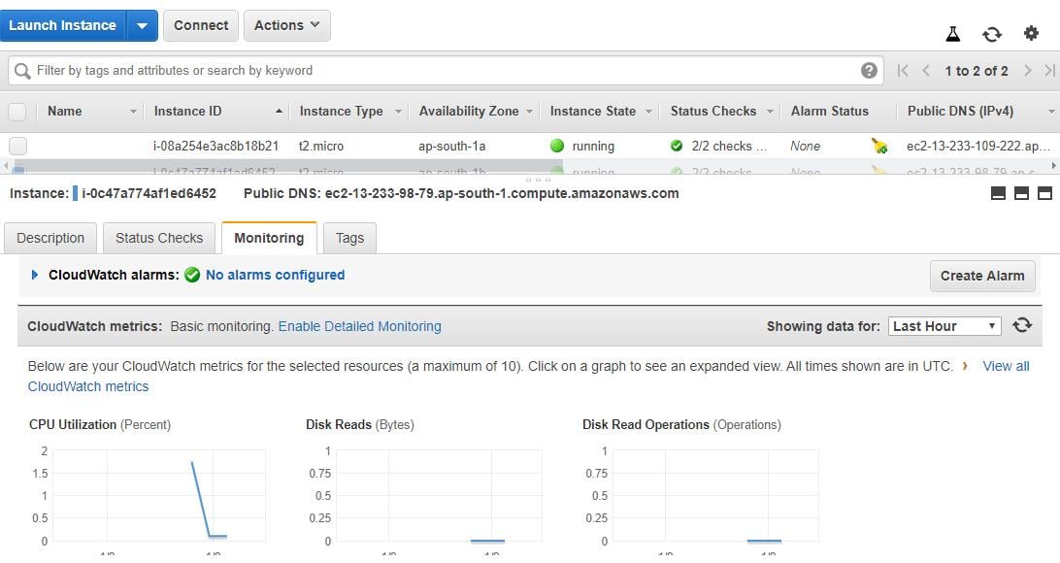Click the ec2-13-233-109-222 public DNS cell
The height and width of the screenshot is (563, 1060).
tap(978, 146)
